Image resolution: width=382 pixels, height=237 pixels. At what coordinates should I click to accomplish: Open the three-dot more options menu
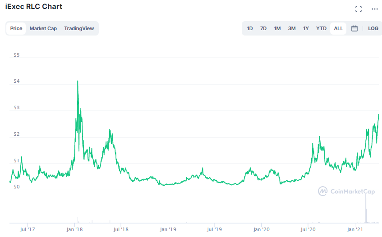point(375,9)
